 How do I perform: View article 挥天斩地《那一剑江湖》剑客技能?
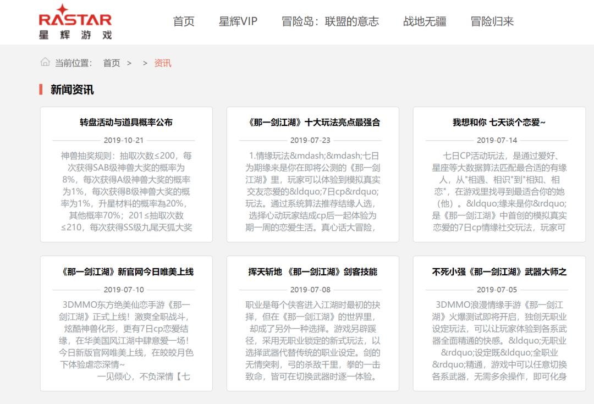coord(313,272)
